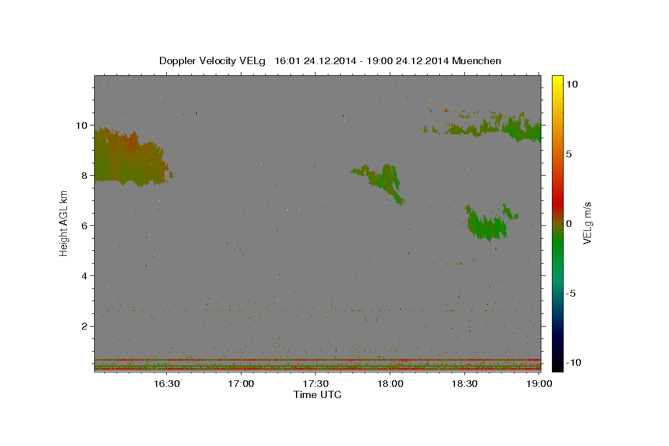669x446 pixels.
Task: Click the 18:30 time tick label
Action: click(464, 384)
